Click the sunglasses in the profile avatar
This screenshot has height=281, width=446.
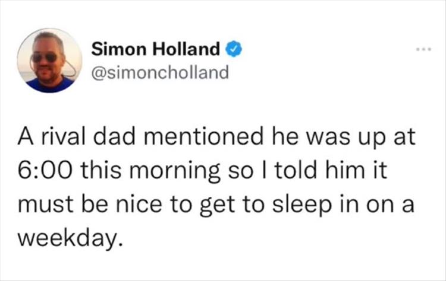pyautogui.click(x=46, y=57)
